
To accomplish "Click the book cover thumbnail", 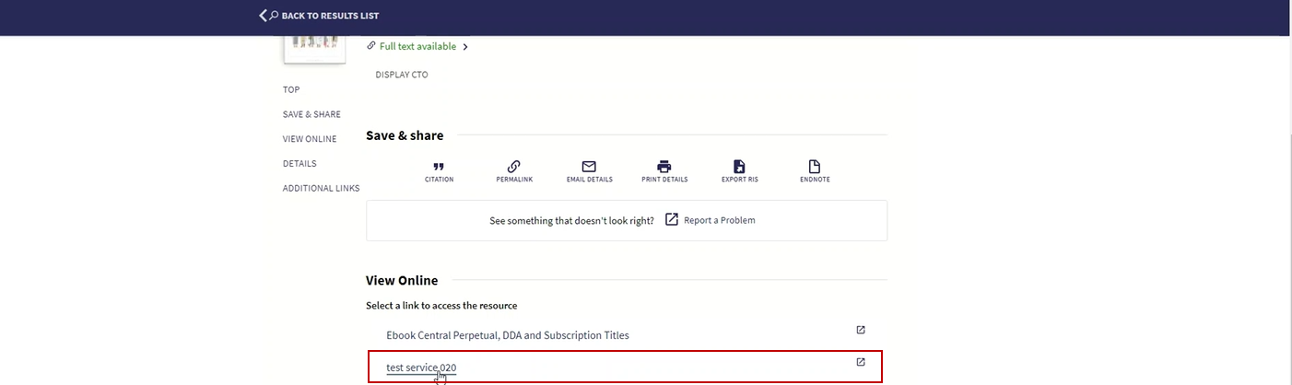I will 314,50.
